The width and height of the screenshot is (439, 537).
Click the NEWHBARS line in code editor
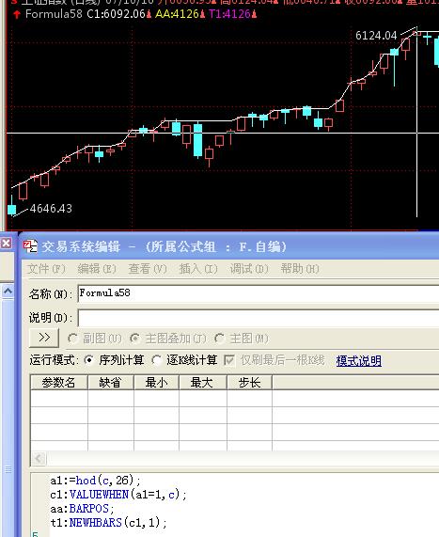pos(108,523)
